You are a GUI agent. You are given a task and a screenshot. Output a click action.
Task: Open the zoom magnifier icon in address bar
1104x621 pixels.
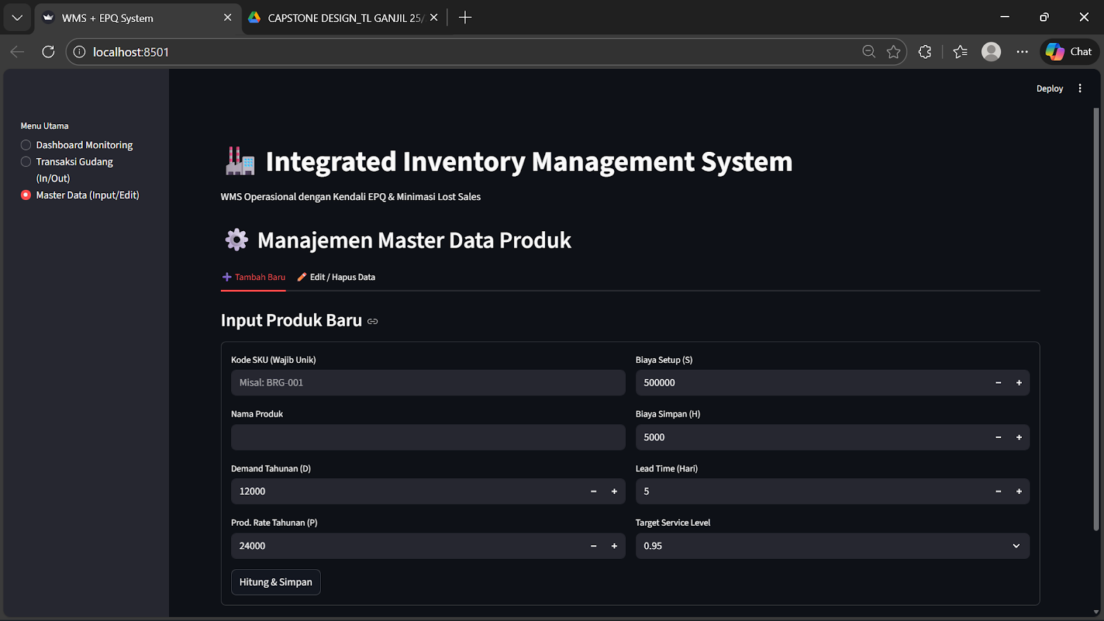coord(869,52)
